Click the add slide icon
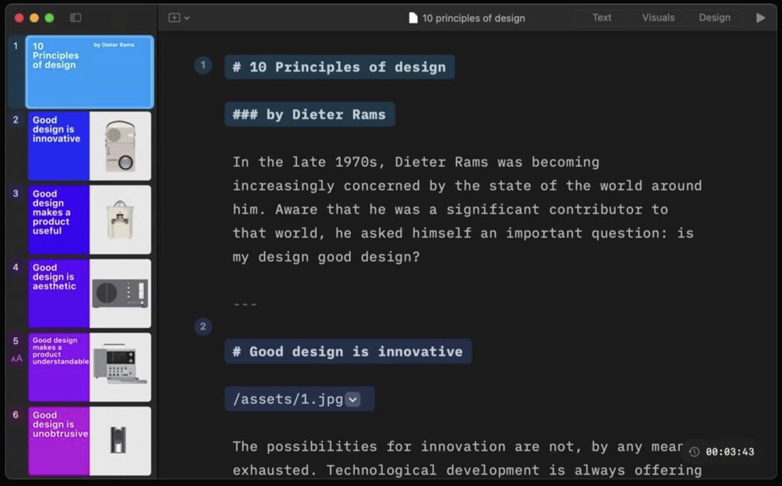Image resolution: width=782 pixels, height=486 pixels. click(174, 18)
